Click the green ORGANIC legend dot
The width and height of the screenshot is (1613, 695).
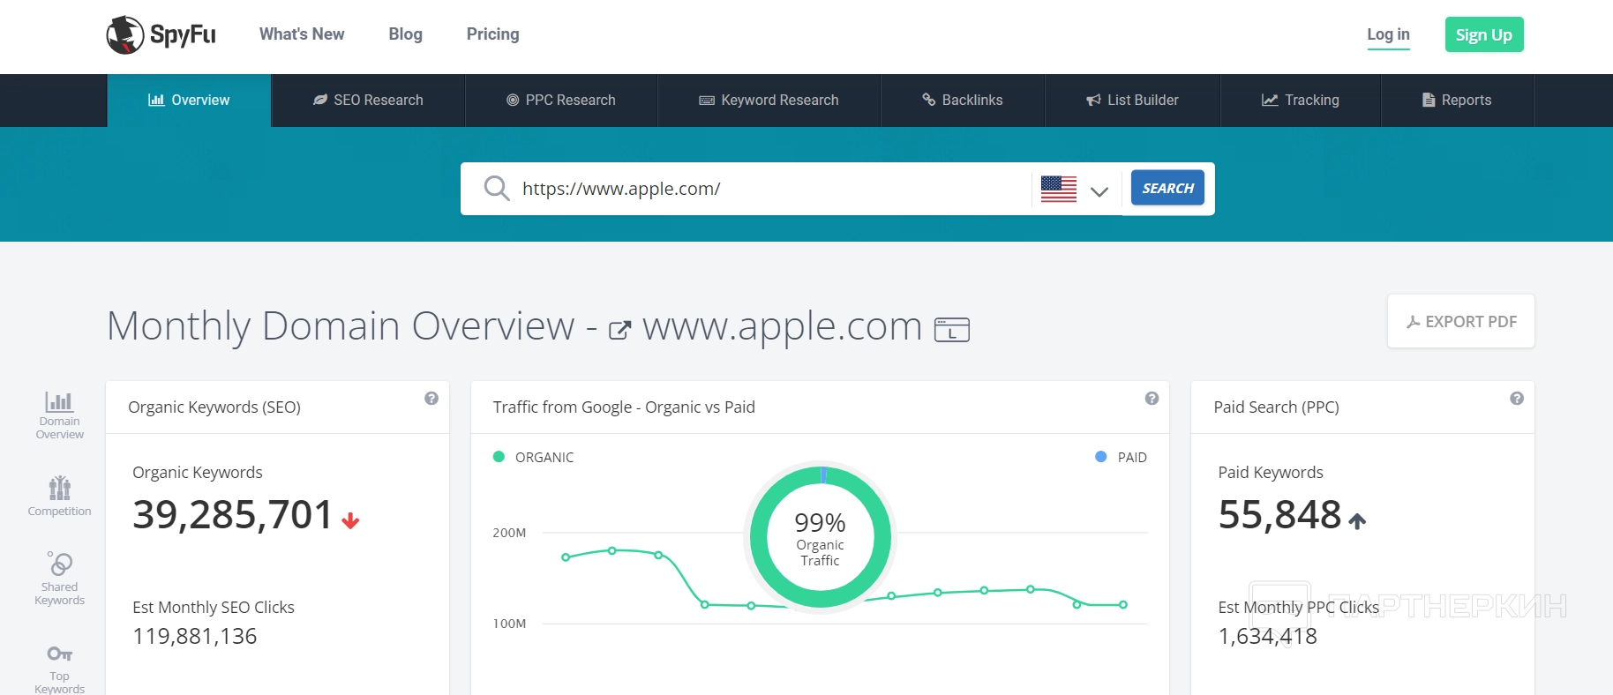click(x=499, y=457)
